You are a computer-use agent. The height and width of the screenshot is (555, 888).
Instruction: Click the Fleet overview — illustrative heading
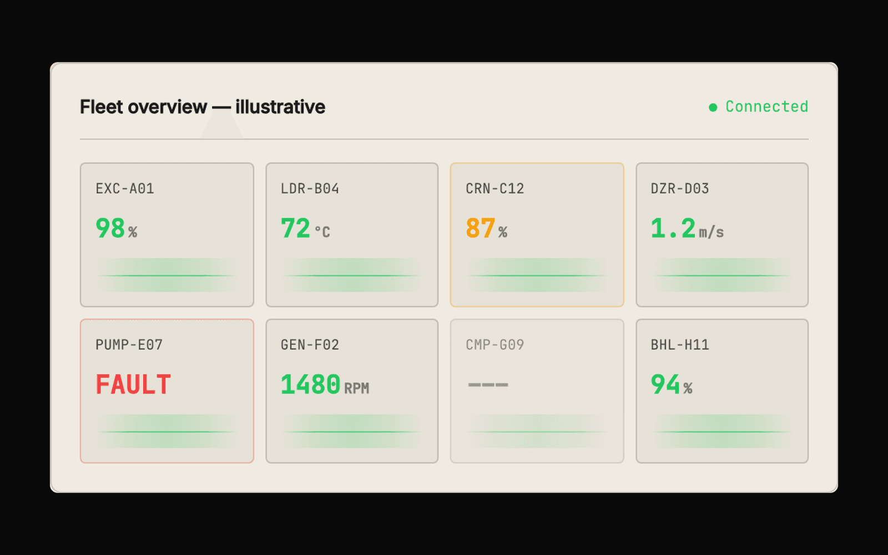pos(203,107)
